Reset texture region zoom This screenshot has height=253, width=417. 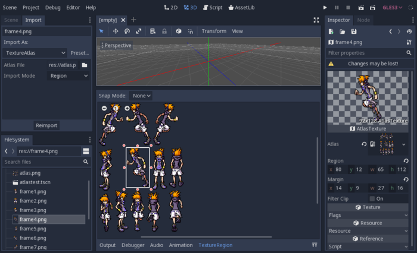tap(116, 108)
